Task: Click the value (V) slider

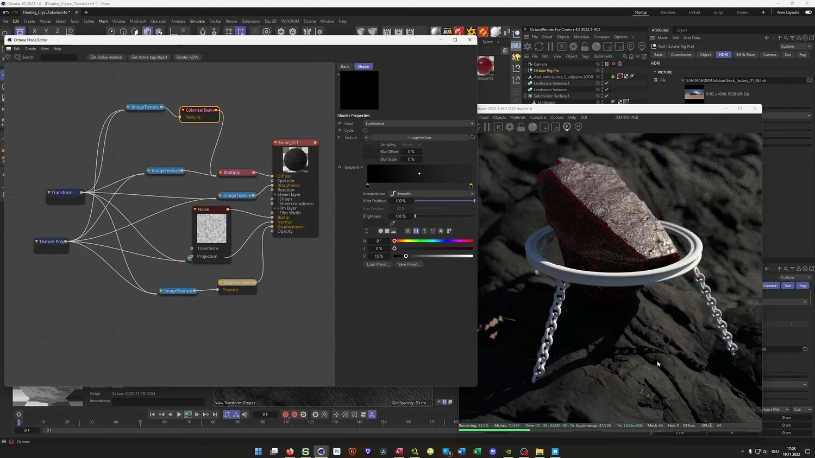Action: click(x=433, y=256)
